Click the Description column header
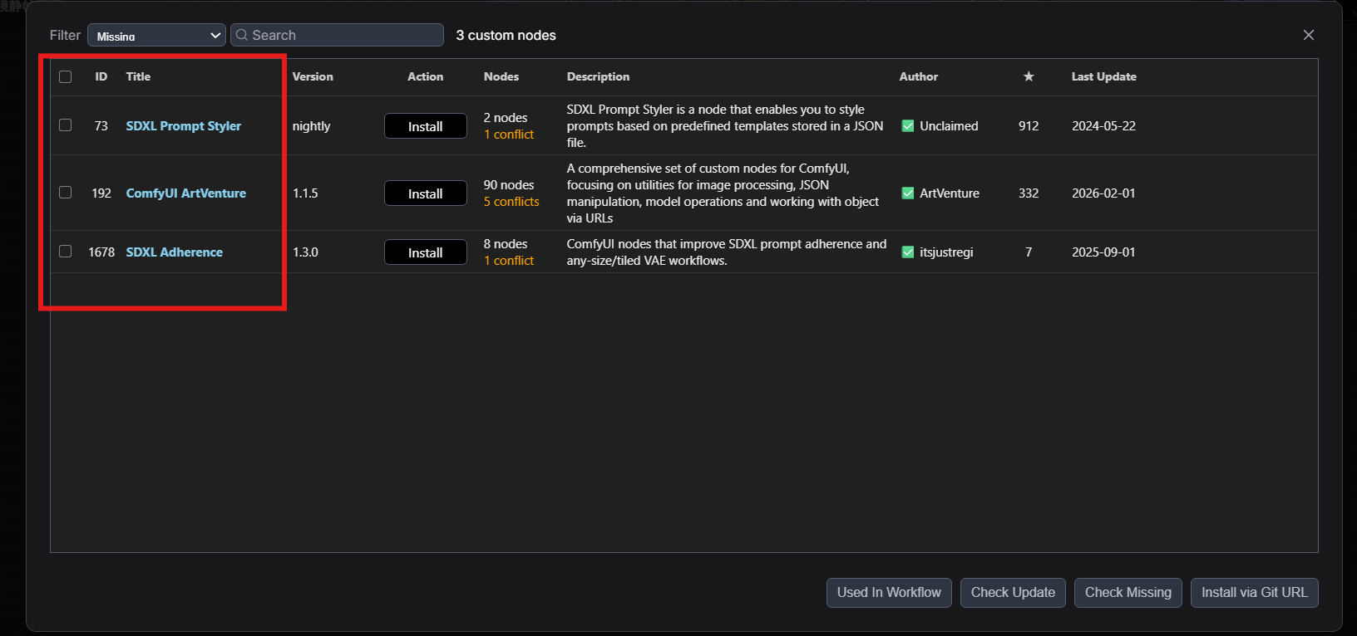 (x=598, y=76)
